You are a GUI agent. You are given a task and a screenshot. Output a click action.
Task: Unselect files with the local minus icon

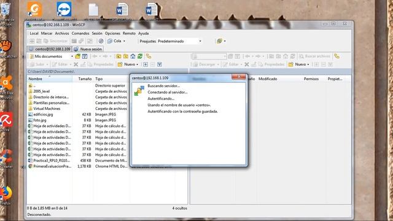click(x=152, y=64)
